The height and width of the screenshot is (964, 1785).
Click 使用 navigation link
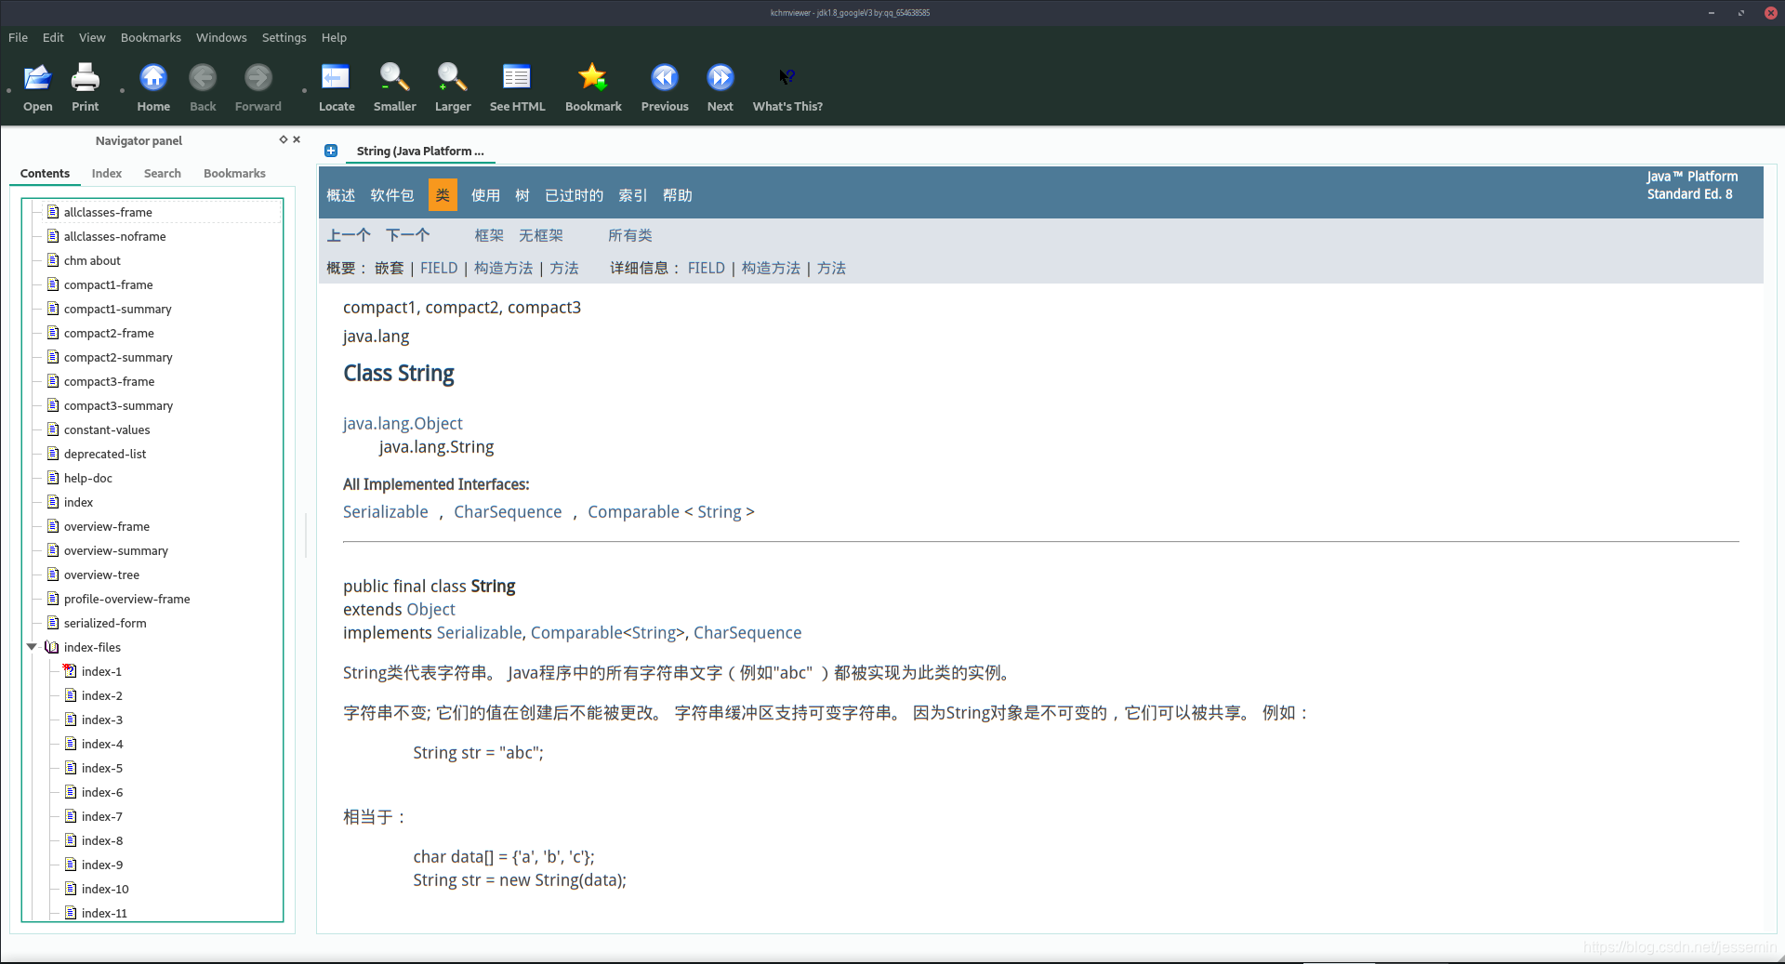click(485, 195)
